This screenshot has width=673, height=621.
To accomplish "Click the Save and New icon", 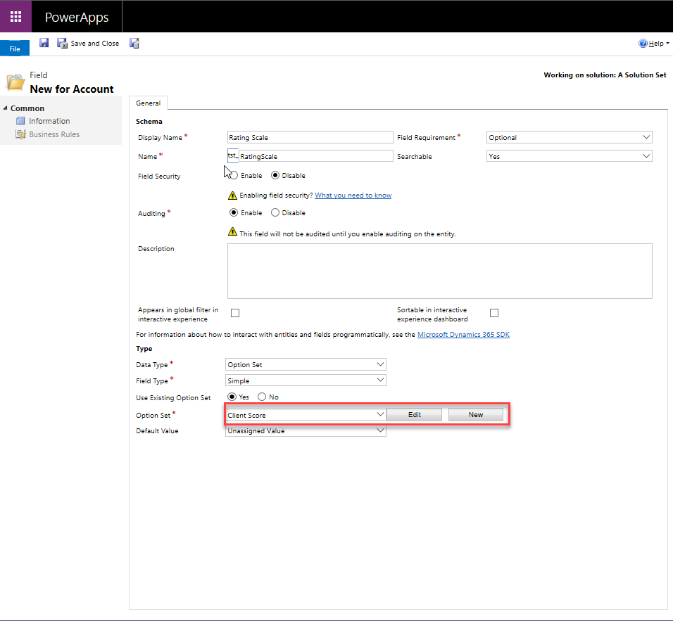I will pyautogui.click(x=134, y=44).
